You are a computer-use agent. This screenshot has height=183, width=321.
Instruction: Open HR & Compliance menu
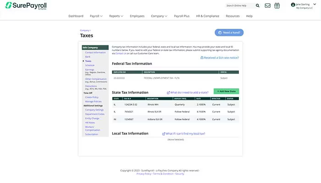tap(208, 16)
